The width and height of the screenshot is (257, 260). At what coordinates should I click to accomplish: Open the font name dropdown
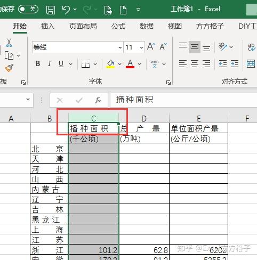(120, 47)
